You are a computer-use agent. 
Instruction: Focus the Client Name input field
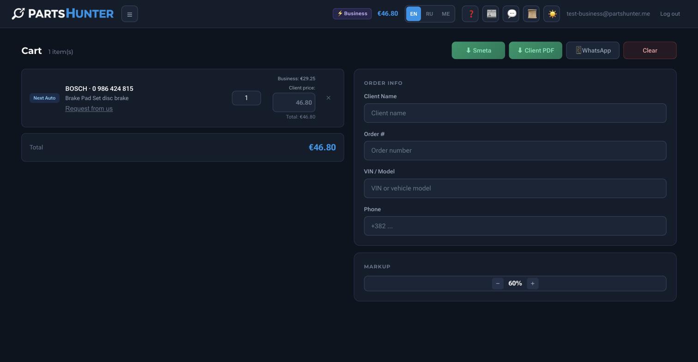[x=515, y=113]
